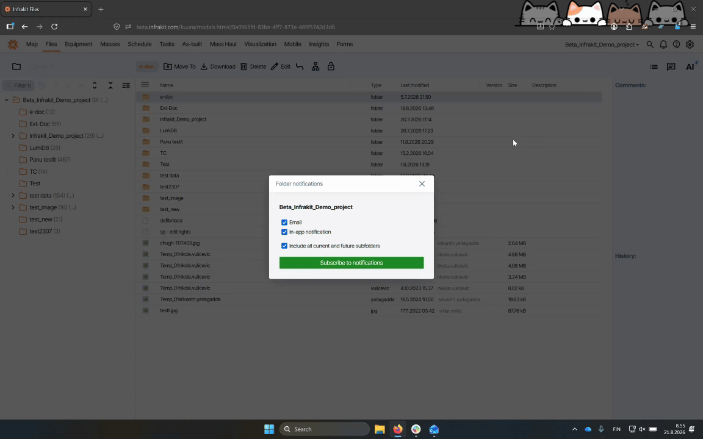Image resolution: width=703 pixels, height=439 pixels.
Task: Click the collapse all tree icon
Action: coord(110,85)
